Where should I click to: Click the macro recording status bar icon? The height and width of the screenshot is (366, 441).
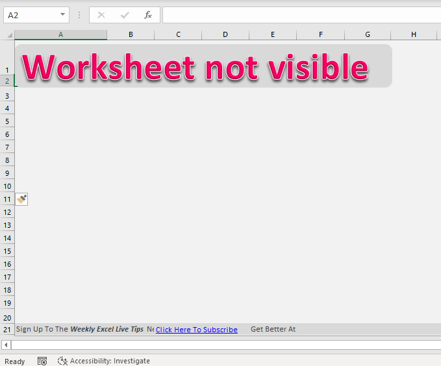42,361
